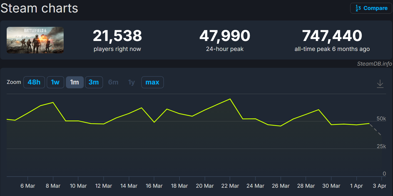Click the SteamDB.info watermark text

tap(374, 64)
